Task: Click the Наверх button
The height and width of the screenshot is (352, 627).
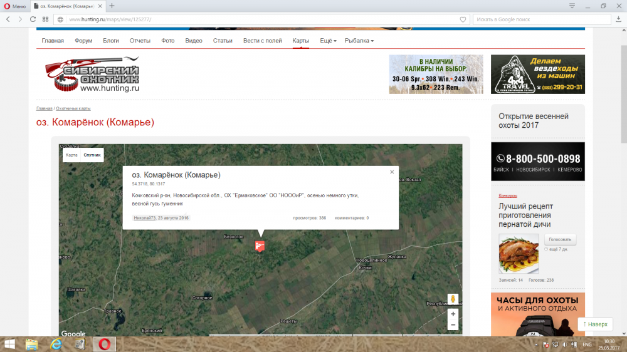Action: 595,324
